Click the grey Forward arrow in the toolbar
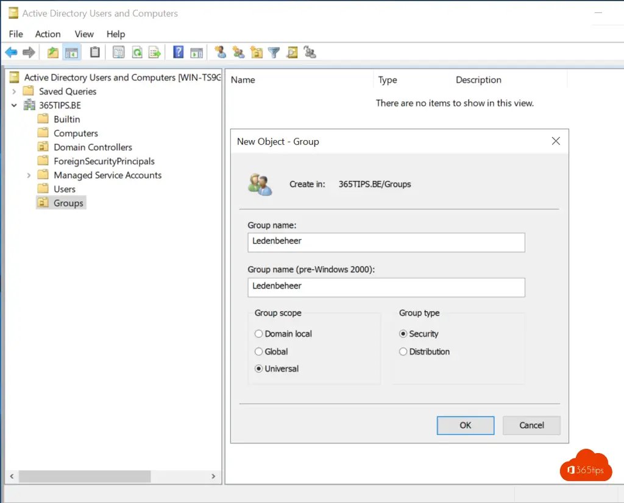Screen dimensions: 624x503 tap(29, 52)
